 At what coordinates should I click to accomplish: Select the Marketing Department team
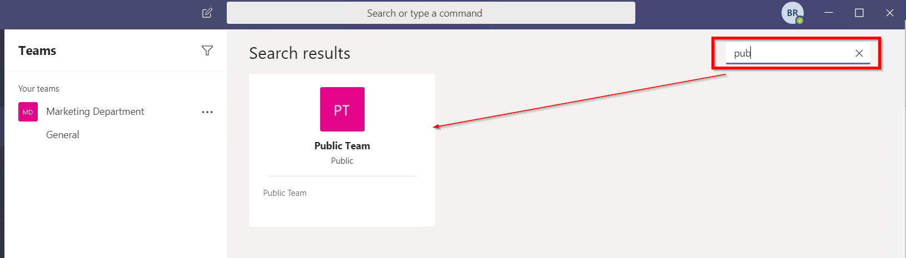(95, 112)
